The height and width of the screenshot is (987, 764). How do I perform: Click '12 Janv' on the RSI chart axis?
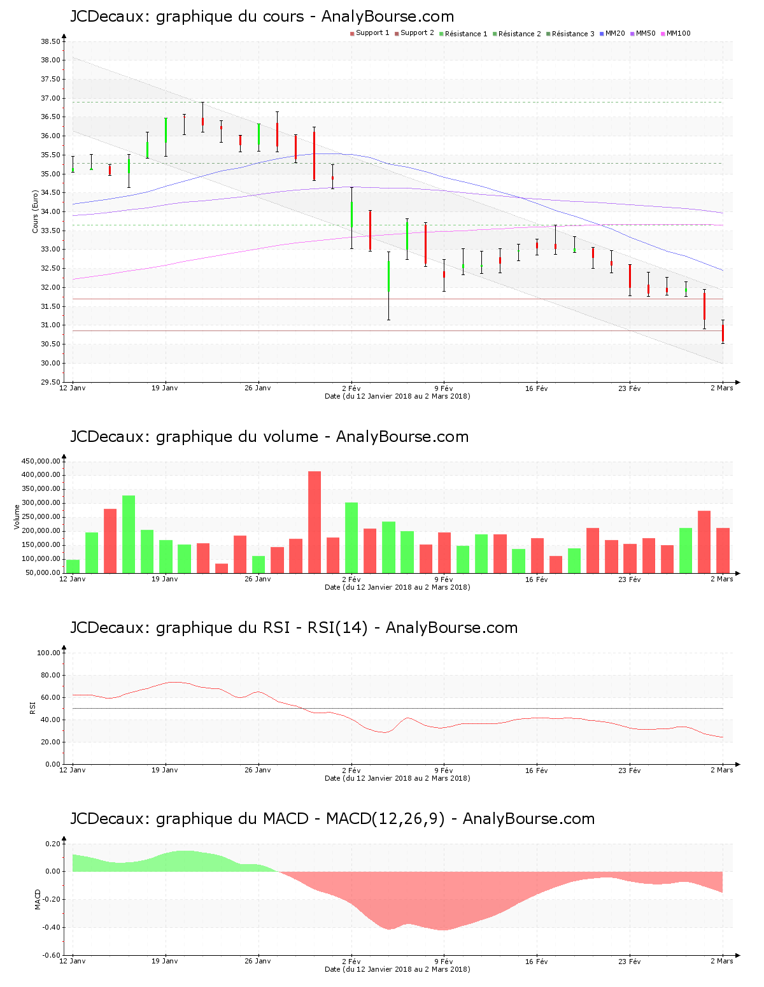[x=72, y=770]
